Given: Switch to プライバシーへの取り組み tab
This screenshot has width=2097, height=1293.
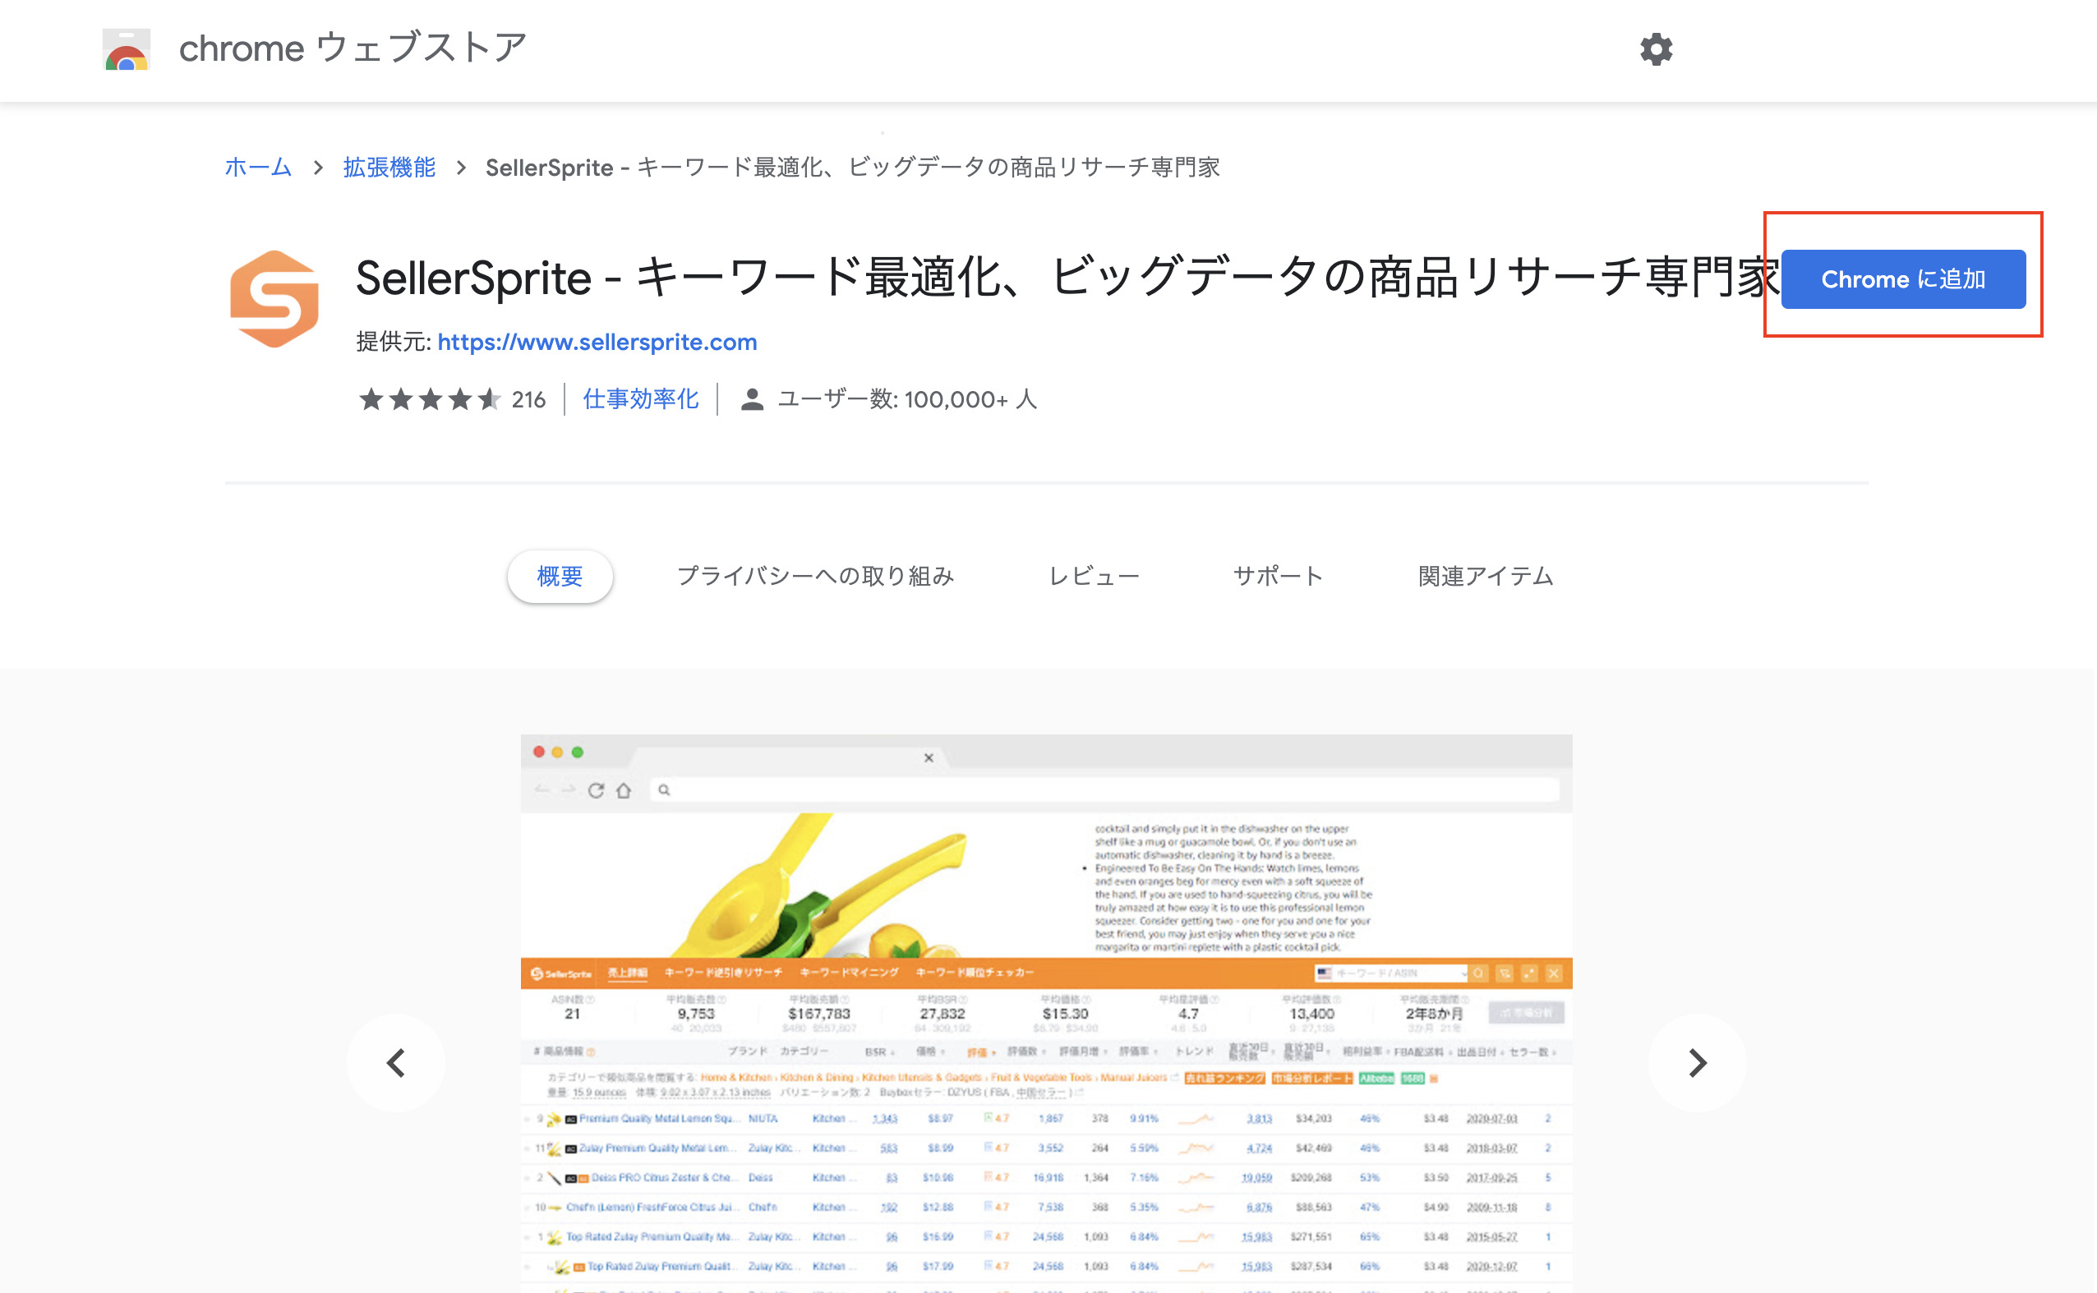Looking at the screenshot, I should [815, 576].
